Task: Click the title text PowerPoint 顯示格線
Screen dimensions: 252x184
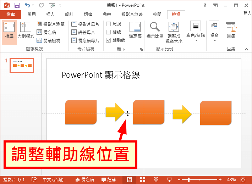Action: pyautogui.click(x=101, y=75)
